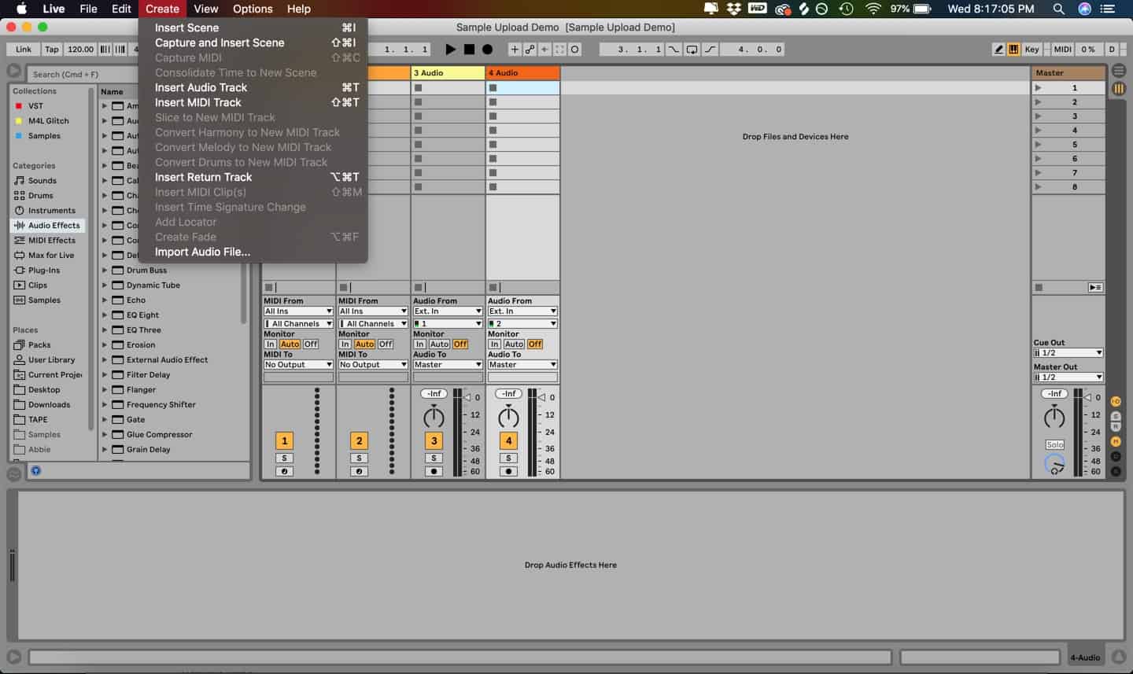
Task: Open the MIDI To output dropdown on track 1
Action: [x=297, y=364]
